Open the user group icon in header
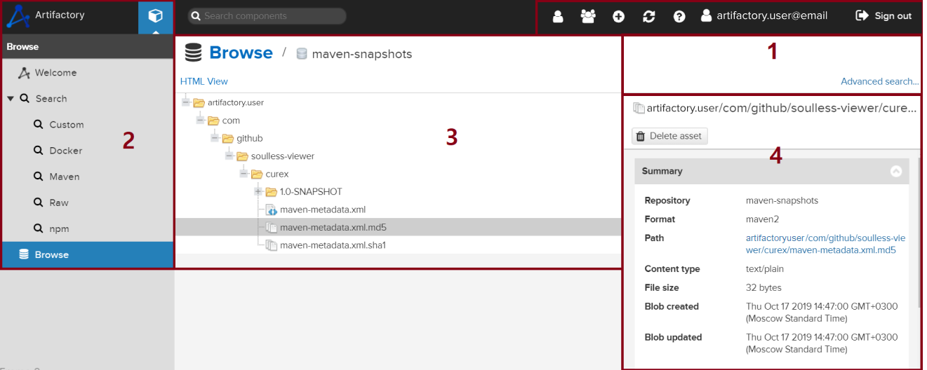927x370 pixels. coord(588,16)
